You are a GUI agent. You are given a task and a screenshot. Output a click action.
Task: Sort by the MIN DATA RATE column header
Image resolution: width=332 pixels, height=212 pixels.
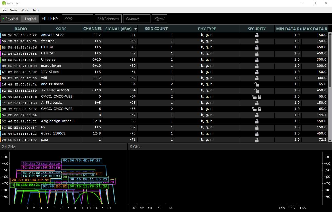[x=288, y=29]
